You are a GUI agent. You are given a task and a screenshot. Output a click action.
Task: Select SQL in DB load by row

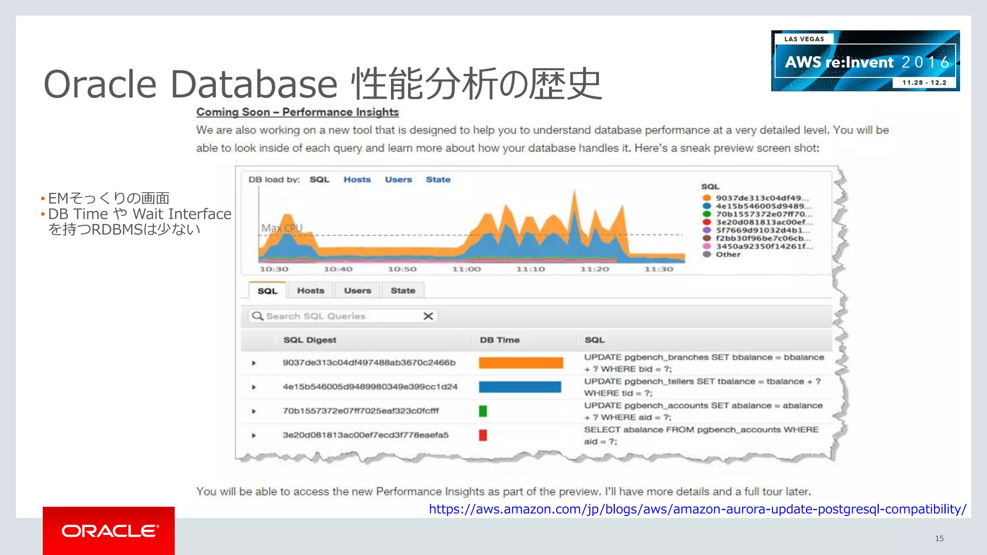[320, 179]
